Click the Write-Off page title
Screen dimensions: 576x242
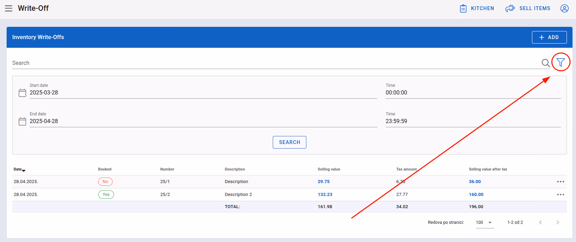(x=33, y=8)
